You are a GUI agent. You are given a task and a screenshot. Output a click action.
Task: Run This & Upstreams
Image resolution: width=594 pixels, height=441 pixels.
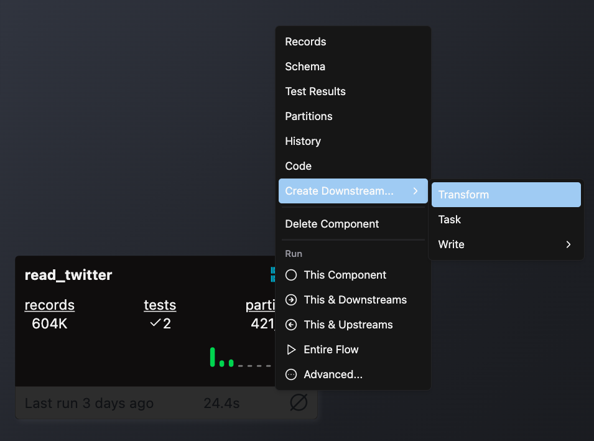point(353,325)
